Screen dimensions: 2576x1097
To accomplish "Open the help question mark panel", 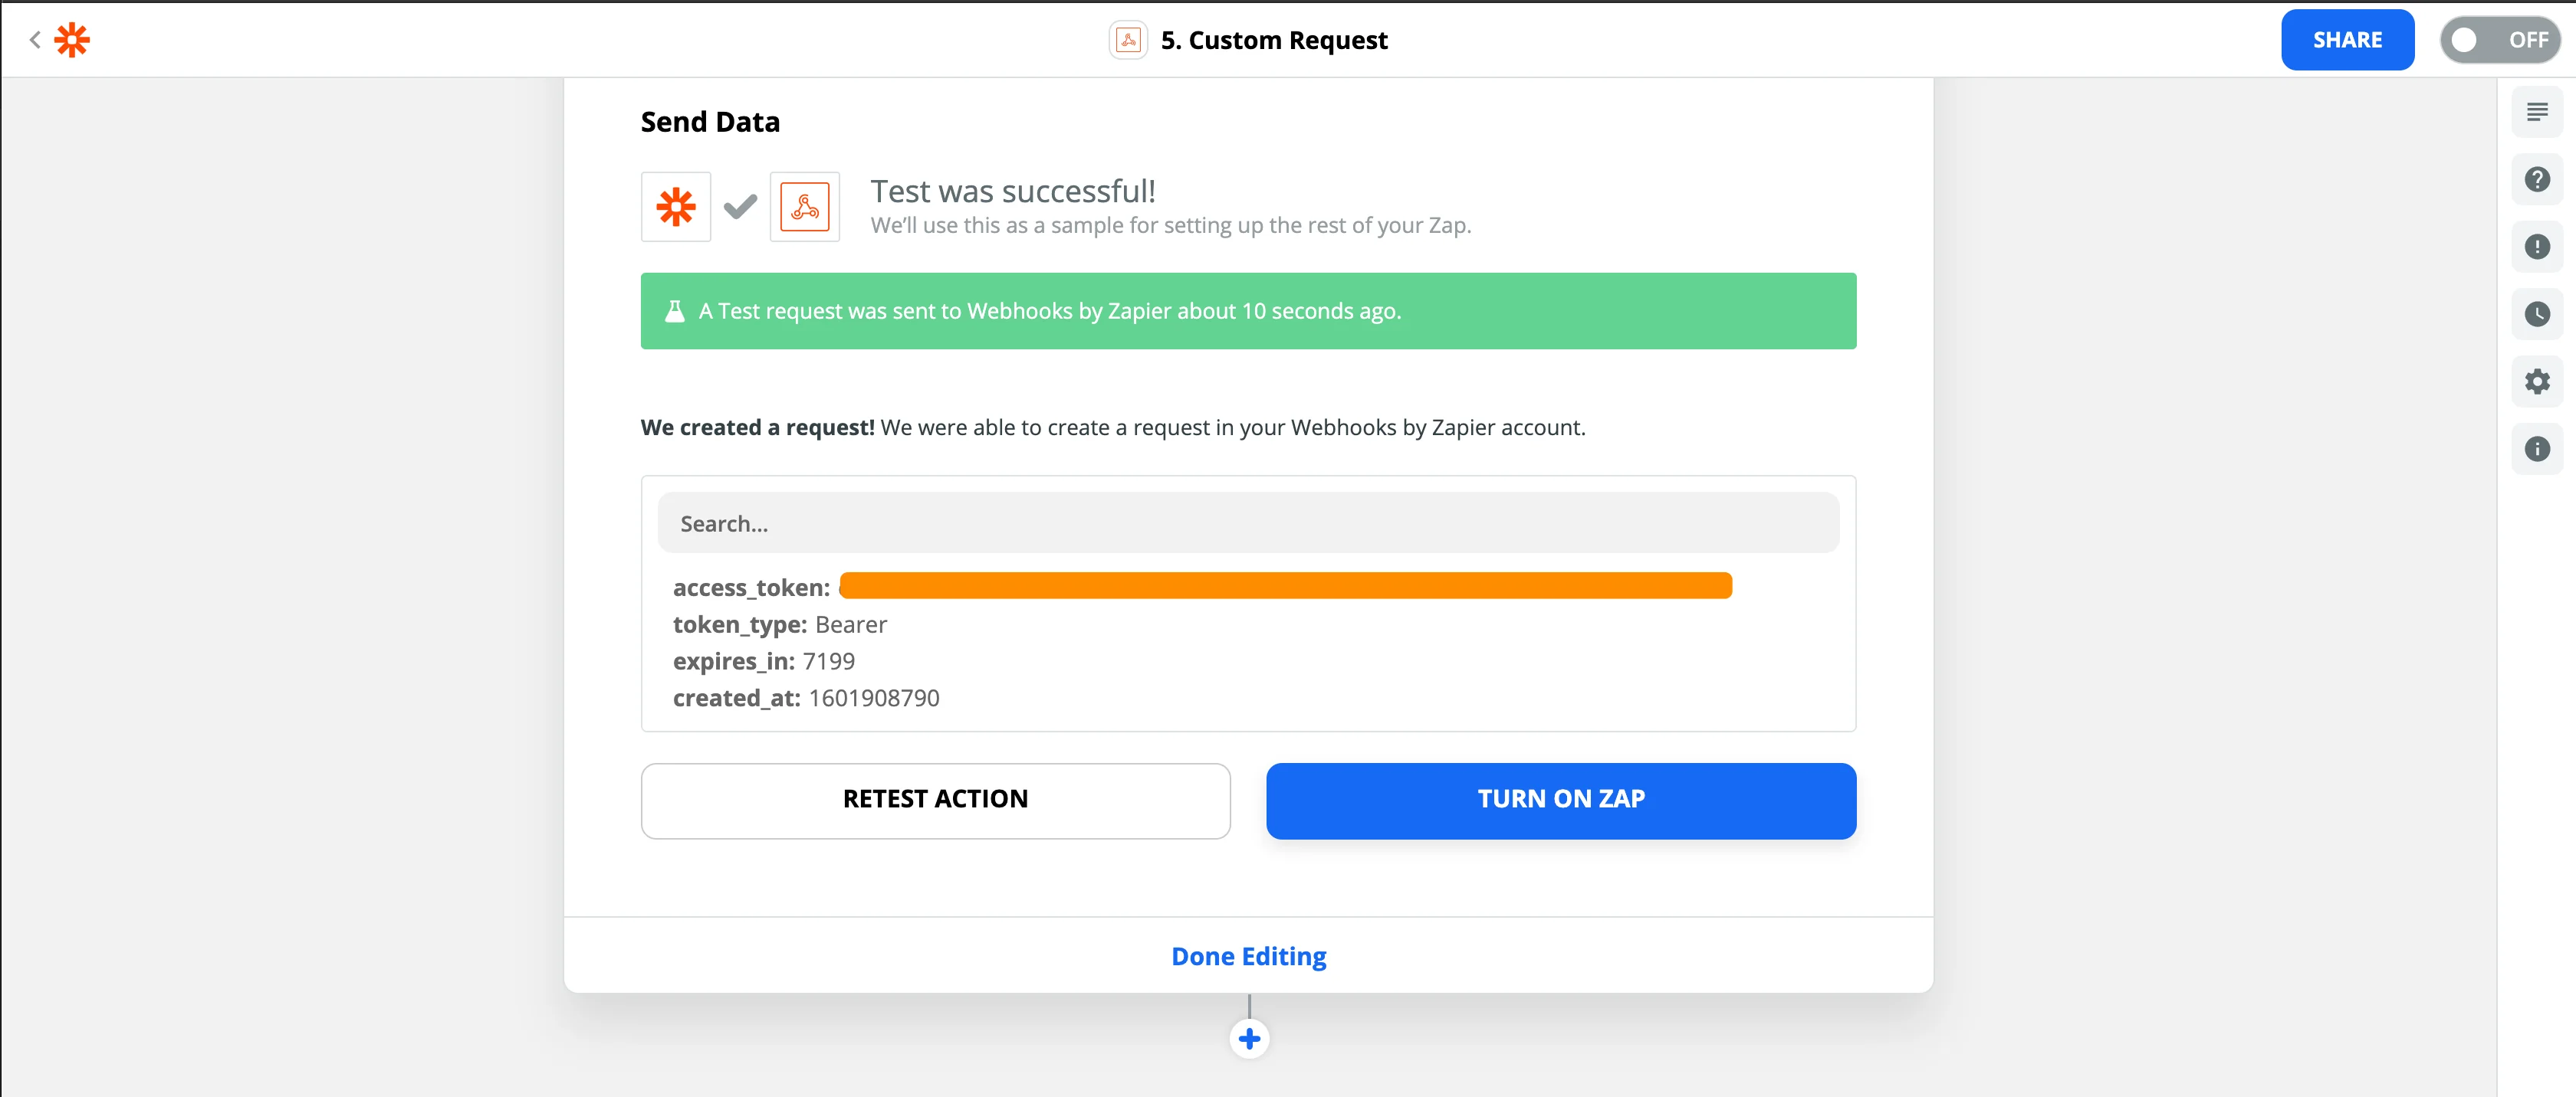I will 2536,180.
